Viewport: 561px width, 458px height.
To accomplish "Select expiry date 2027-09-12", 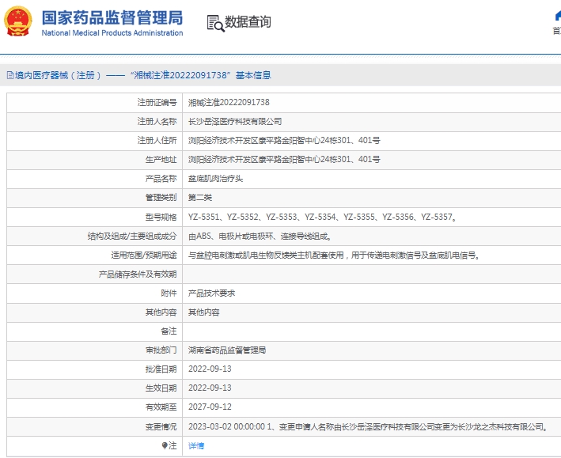I will coord(210,407).
